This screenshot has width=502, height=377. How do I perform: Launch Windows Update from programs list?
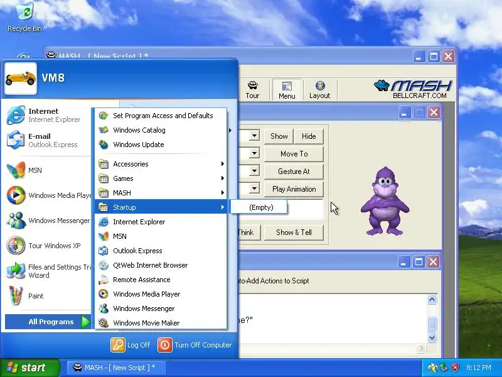(x=161, y=145)
